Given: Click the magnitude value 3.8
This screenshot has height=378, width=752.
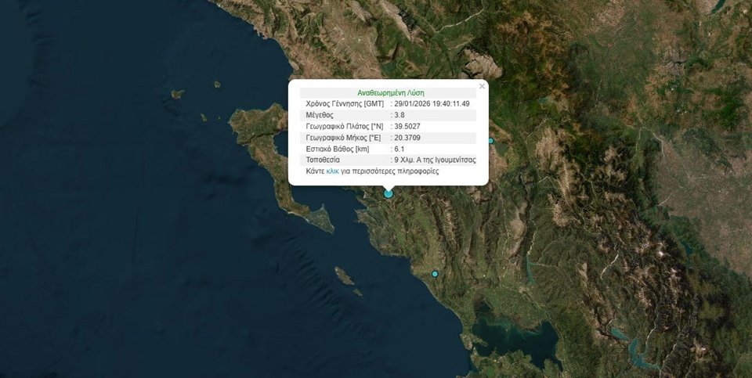Looking at the screenshot, I should point(399,115).
